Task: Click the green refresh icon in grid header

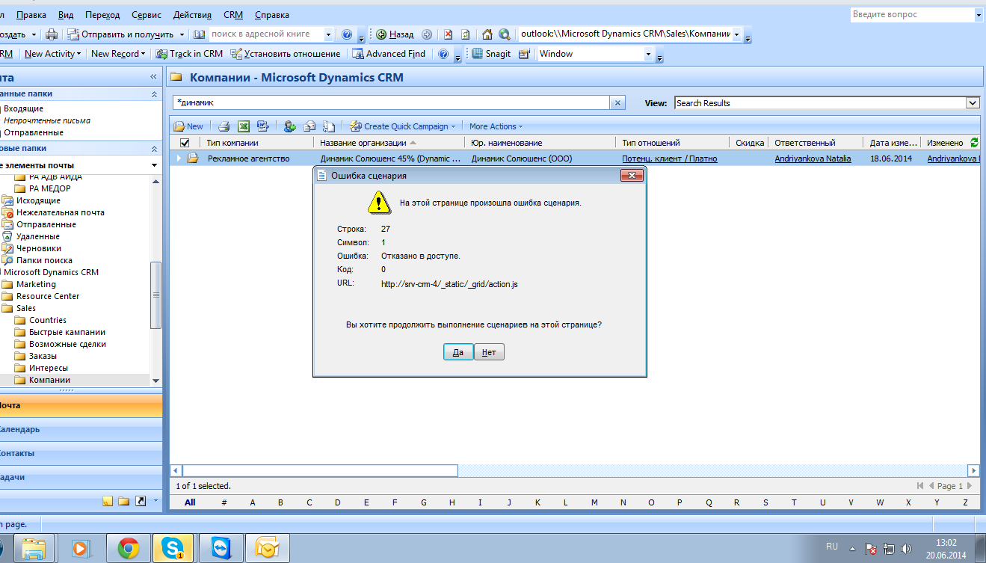Action: coord(973,142)
